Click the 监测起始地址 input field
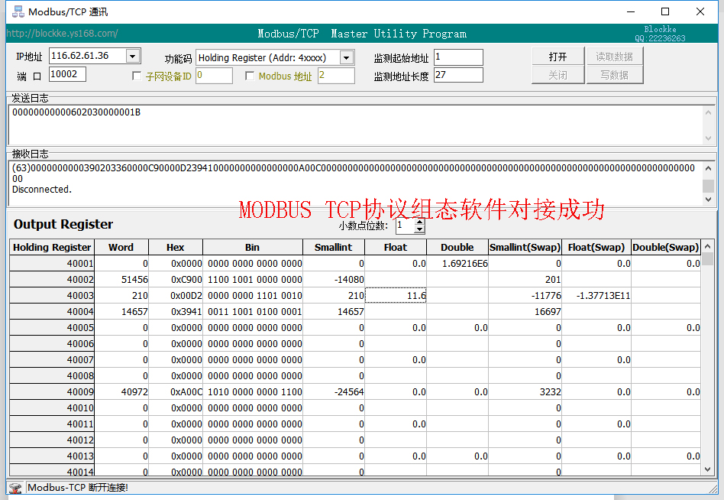The width and height of the screenshot is (724, 500). (x=458, y=57)
